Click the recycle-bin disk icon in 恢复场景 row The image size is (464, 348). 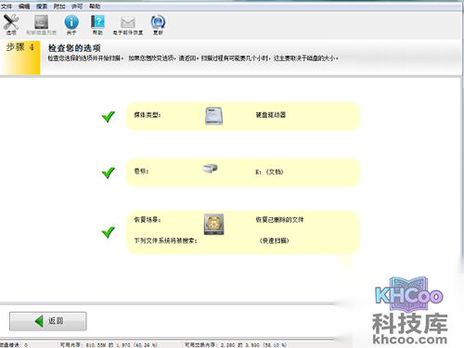pyautogui.click(x=213, y=225)
